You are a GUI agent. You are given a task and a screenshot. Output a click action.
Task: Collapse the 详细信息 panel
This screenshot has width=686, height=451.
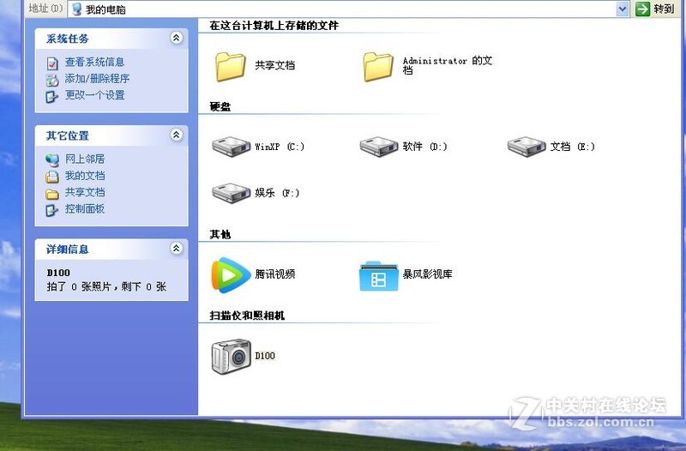click(176, 249)
